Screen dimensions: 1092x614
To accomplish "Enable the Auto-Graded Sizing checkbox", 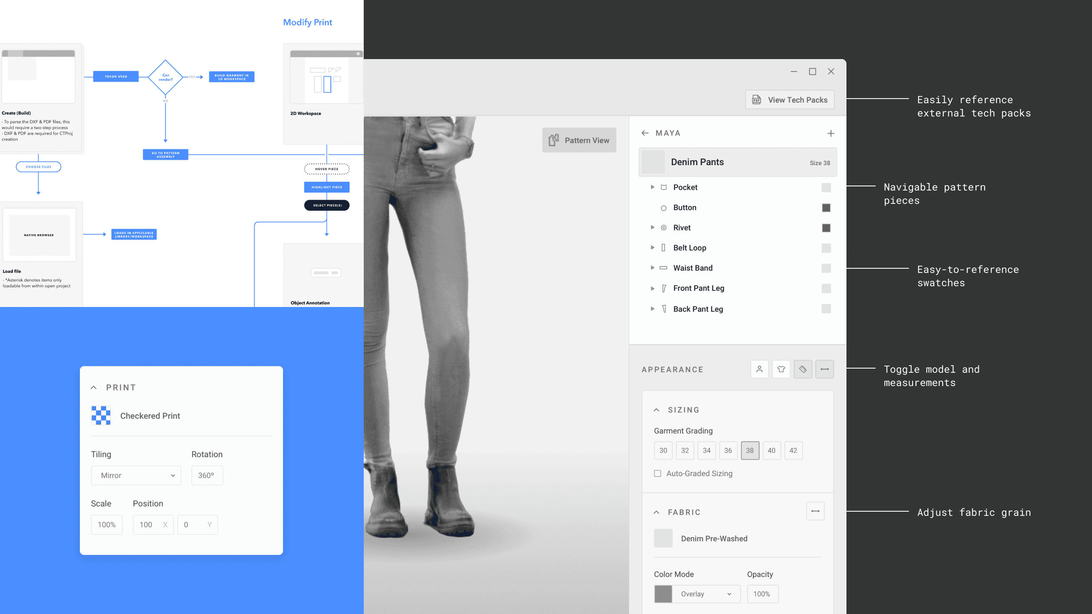I will (658, 473).
